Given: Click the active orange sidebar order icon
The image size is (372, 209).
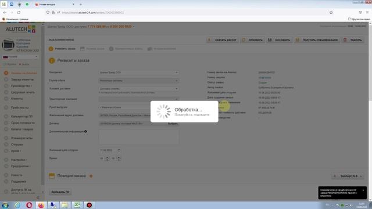Looking at the screenshot, I should point(6,73).
